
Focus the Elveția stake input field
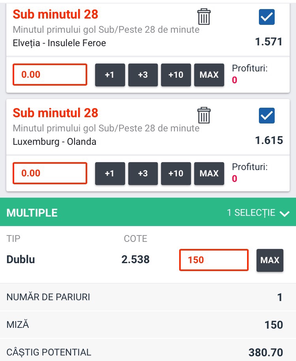tap(50, 75)
